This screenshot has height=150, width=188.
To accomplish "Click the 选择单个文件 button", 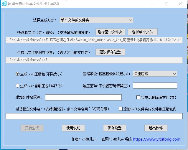I will [x=143, y=32].
